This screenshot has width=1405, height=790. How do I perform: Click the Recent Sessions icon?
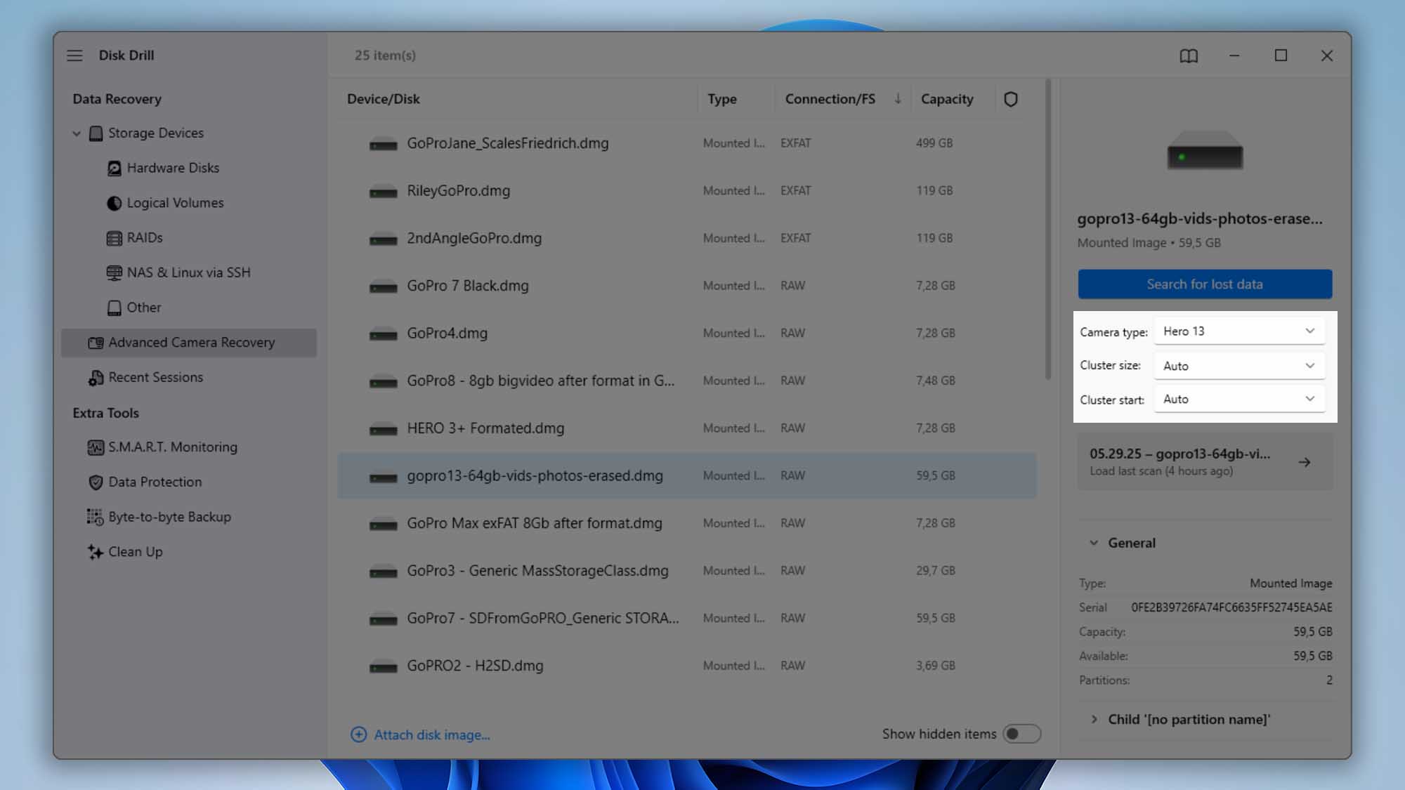pyautogui.click(x=96, y=378)
